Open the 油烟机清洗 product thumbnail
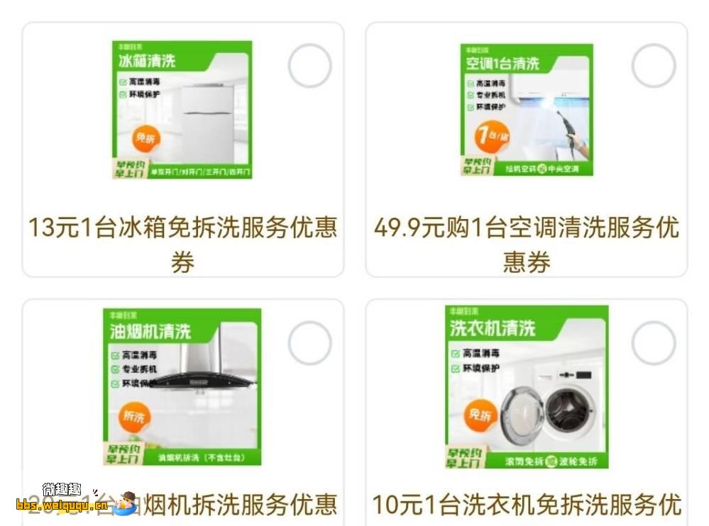Viewport: 709px width, 526px height. [x=182, y=387]
